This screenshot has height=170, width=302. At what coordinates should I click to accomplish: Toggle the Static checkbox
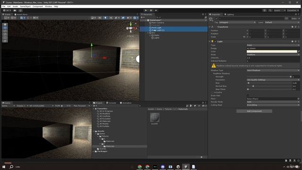click(290, 18)
